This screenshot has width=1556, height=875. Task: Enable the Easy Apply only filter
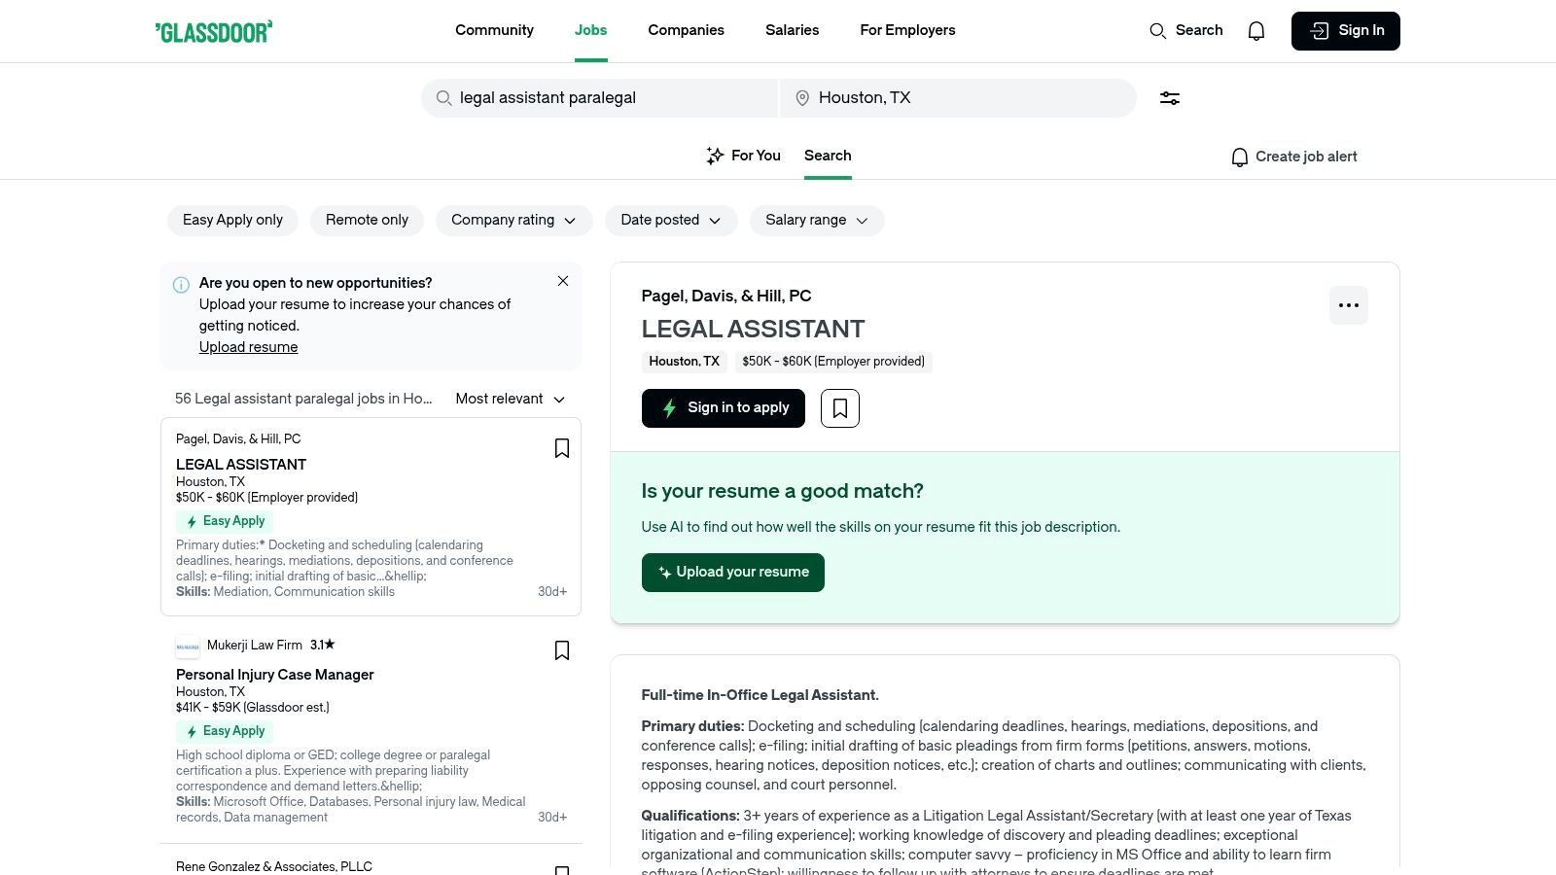tap(231, 220)
